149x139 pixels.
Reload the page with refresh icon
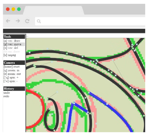27,21
